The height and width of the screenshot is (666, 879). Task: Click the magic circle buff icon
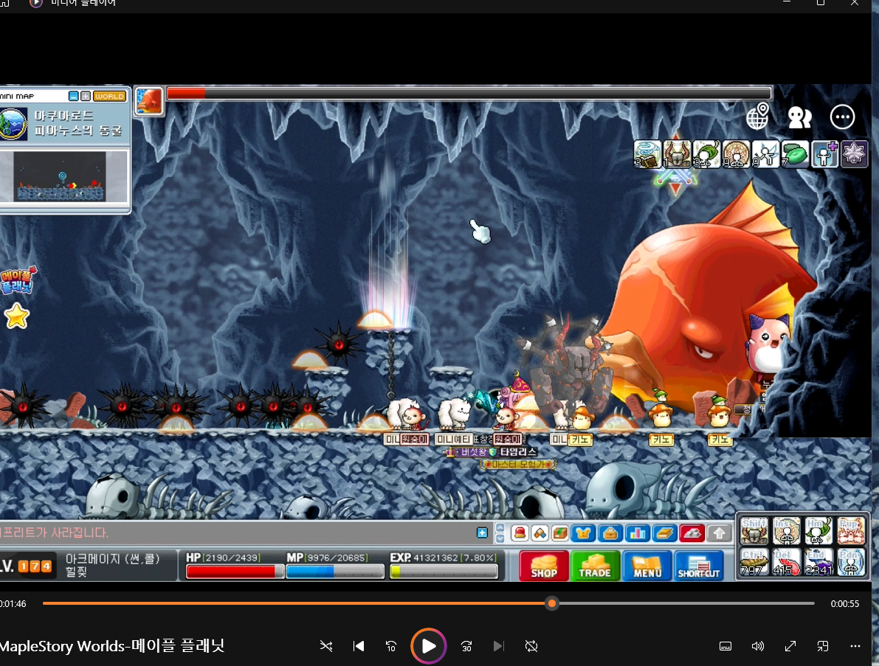(736, 154)
